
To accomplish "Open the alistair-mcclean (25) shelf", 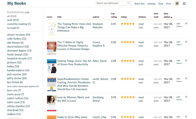I will [x=19, y=35].
